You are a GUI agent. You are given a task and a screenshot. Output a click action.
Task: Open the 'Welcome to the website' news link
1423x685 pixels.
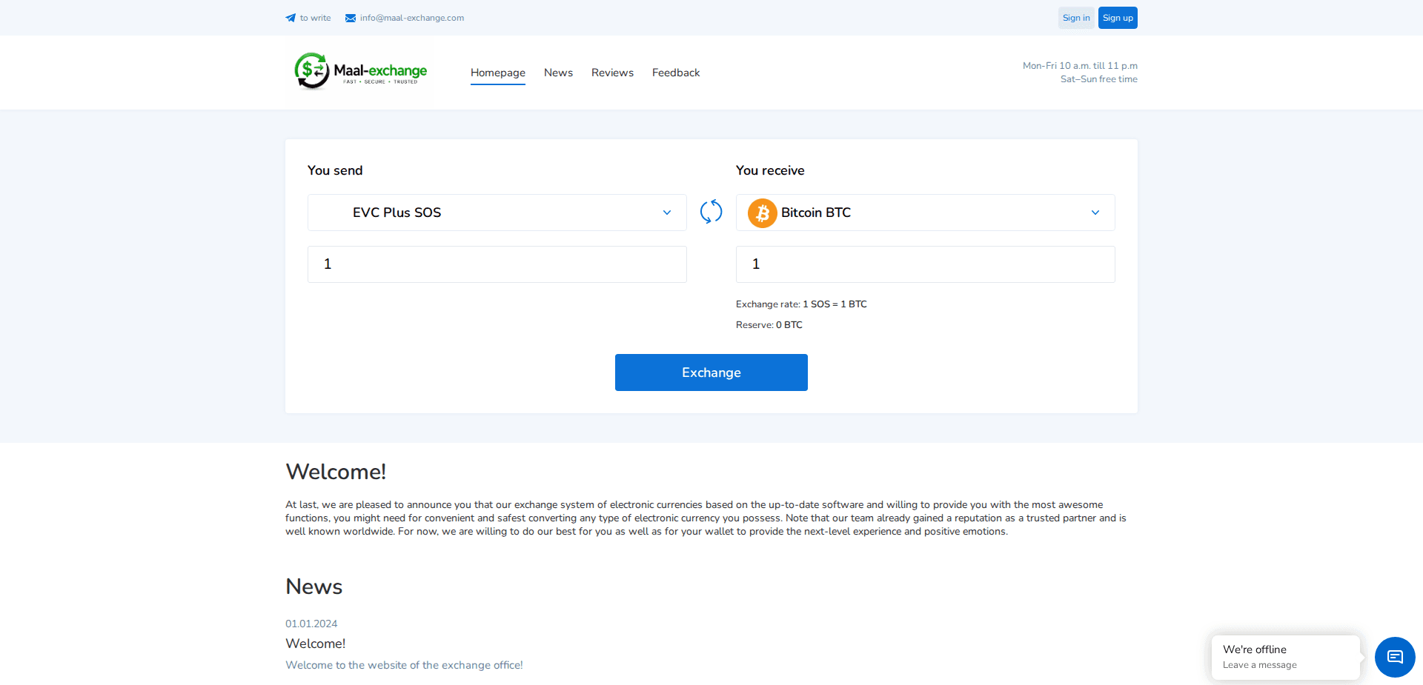(x=404, y=665)
